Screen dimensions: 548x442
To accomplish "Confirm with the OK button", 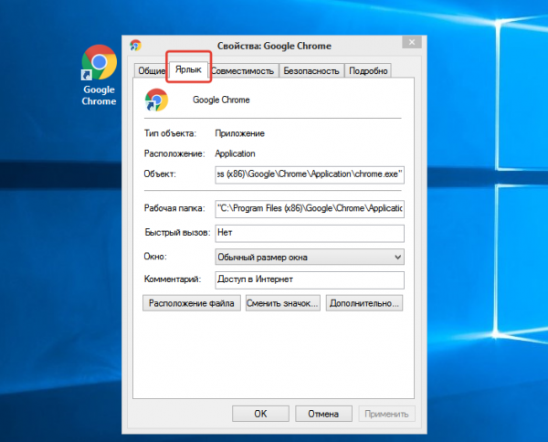I will click(x=260, y=414).
